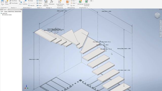Click Shrinkwrap Substitute
The height and width of the screenshot is (91, 162).
87,3
